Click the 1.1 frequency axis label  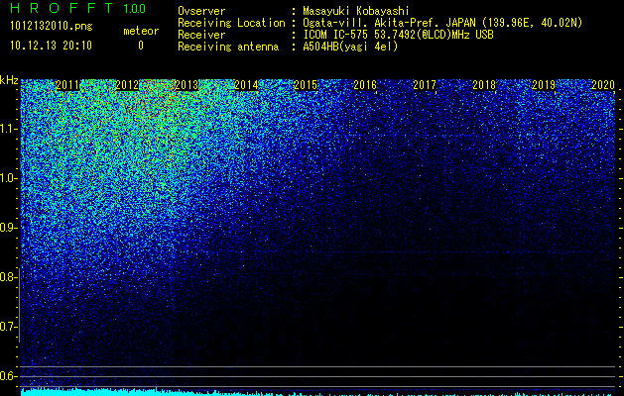pyautogui.click(x=9, y=129)
